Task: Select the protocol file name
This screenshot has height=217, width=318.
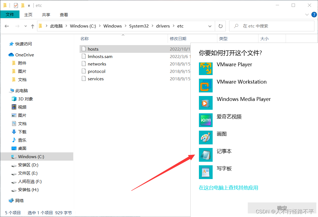Action: [97, 72]
